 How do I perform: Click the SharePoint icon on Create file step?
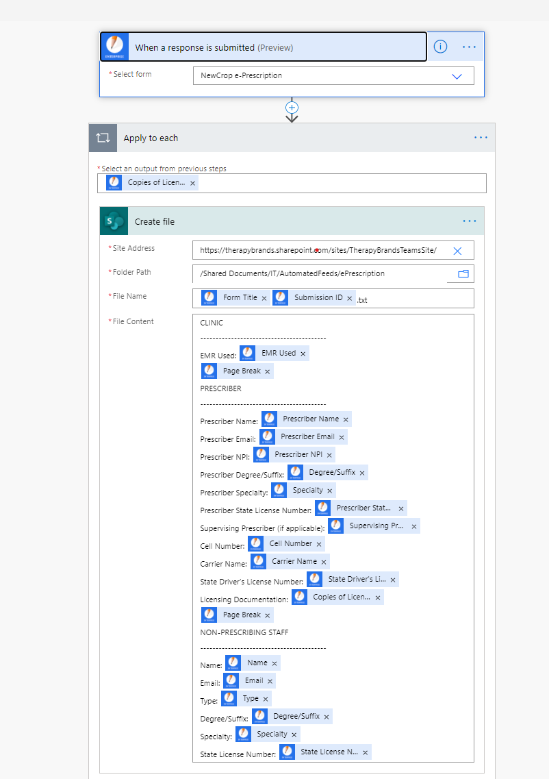click(x=114, y=221)
